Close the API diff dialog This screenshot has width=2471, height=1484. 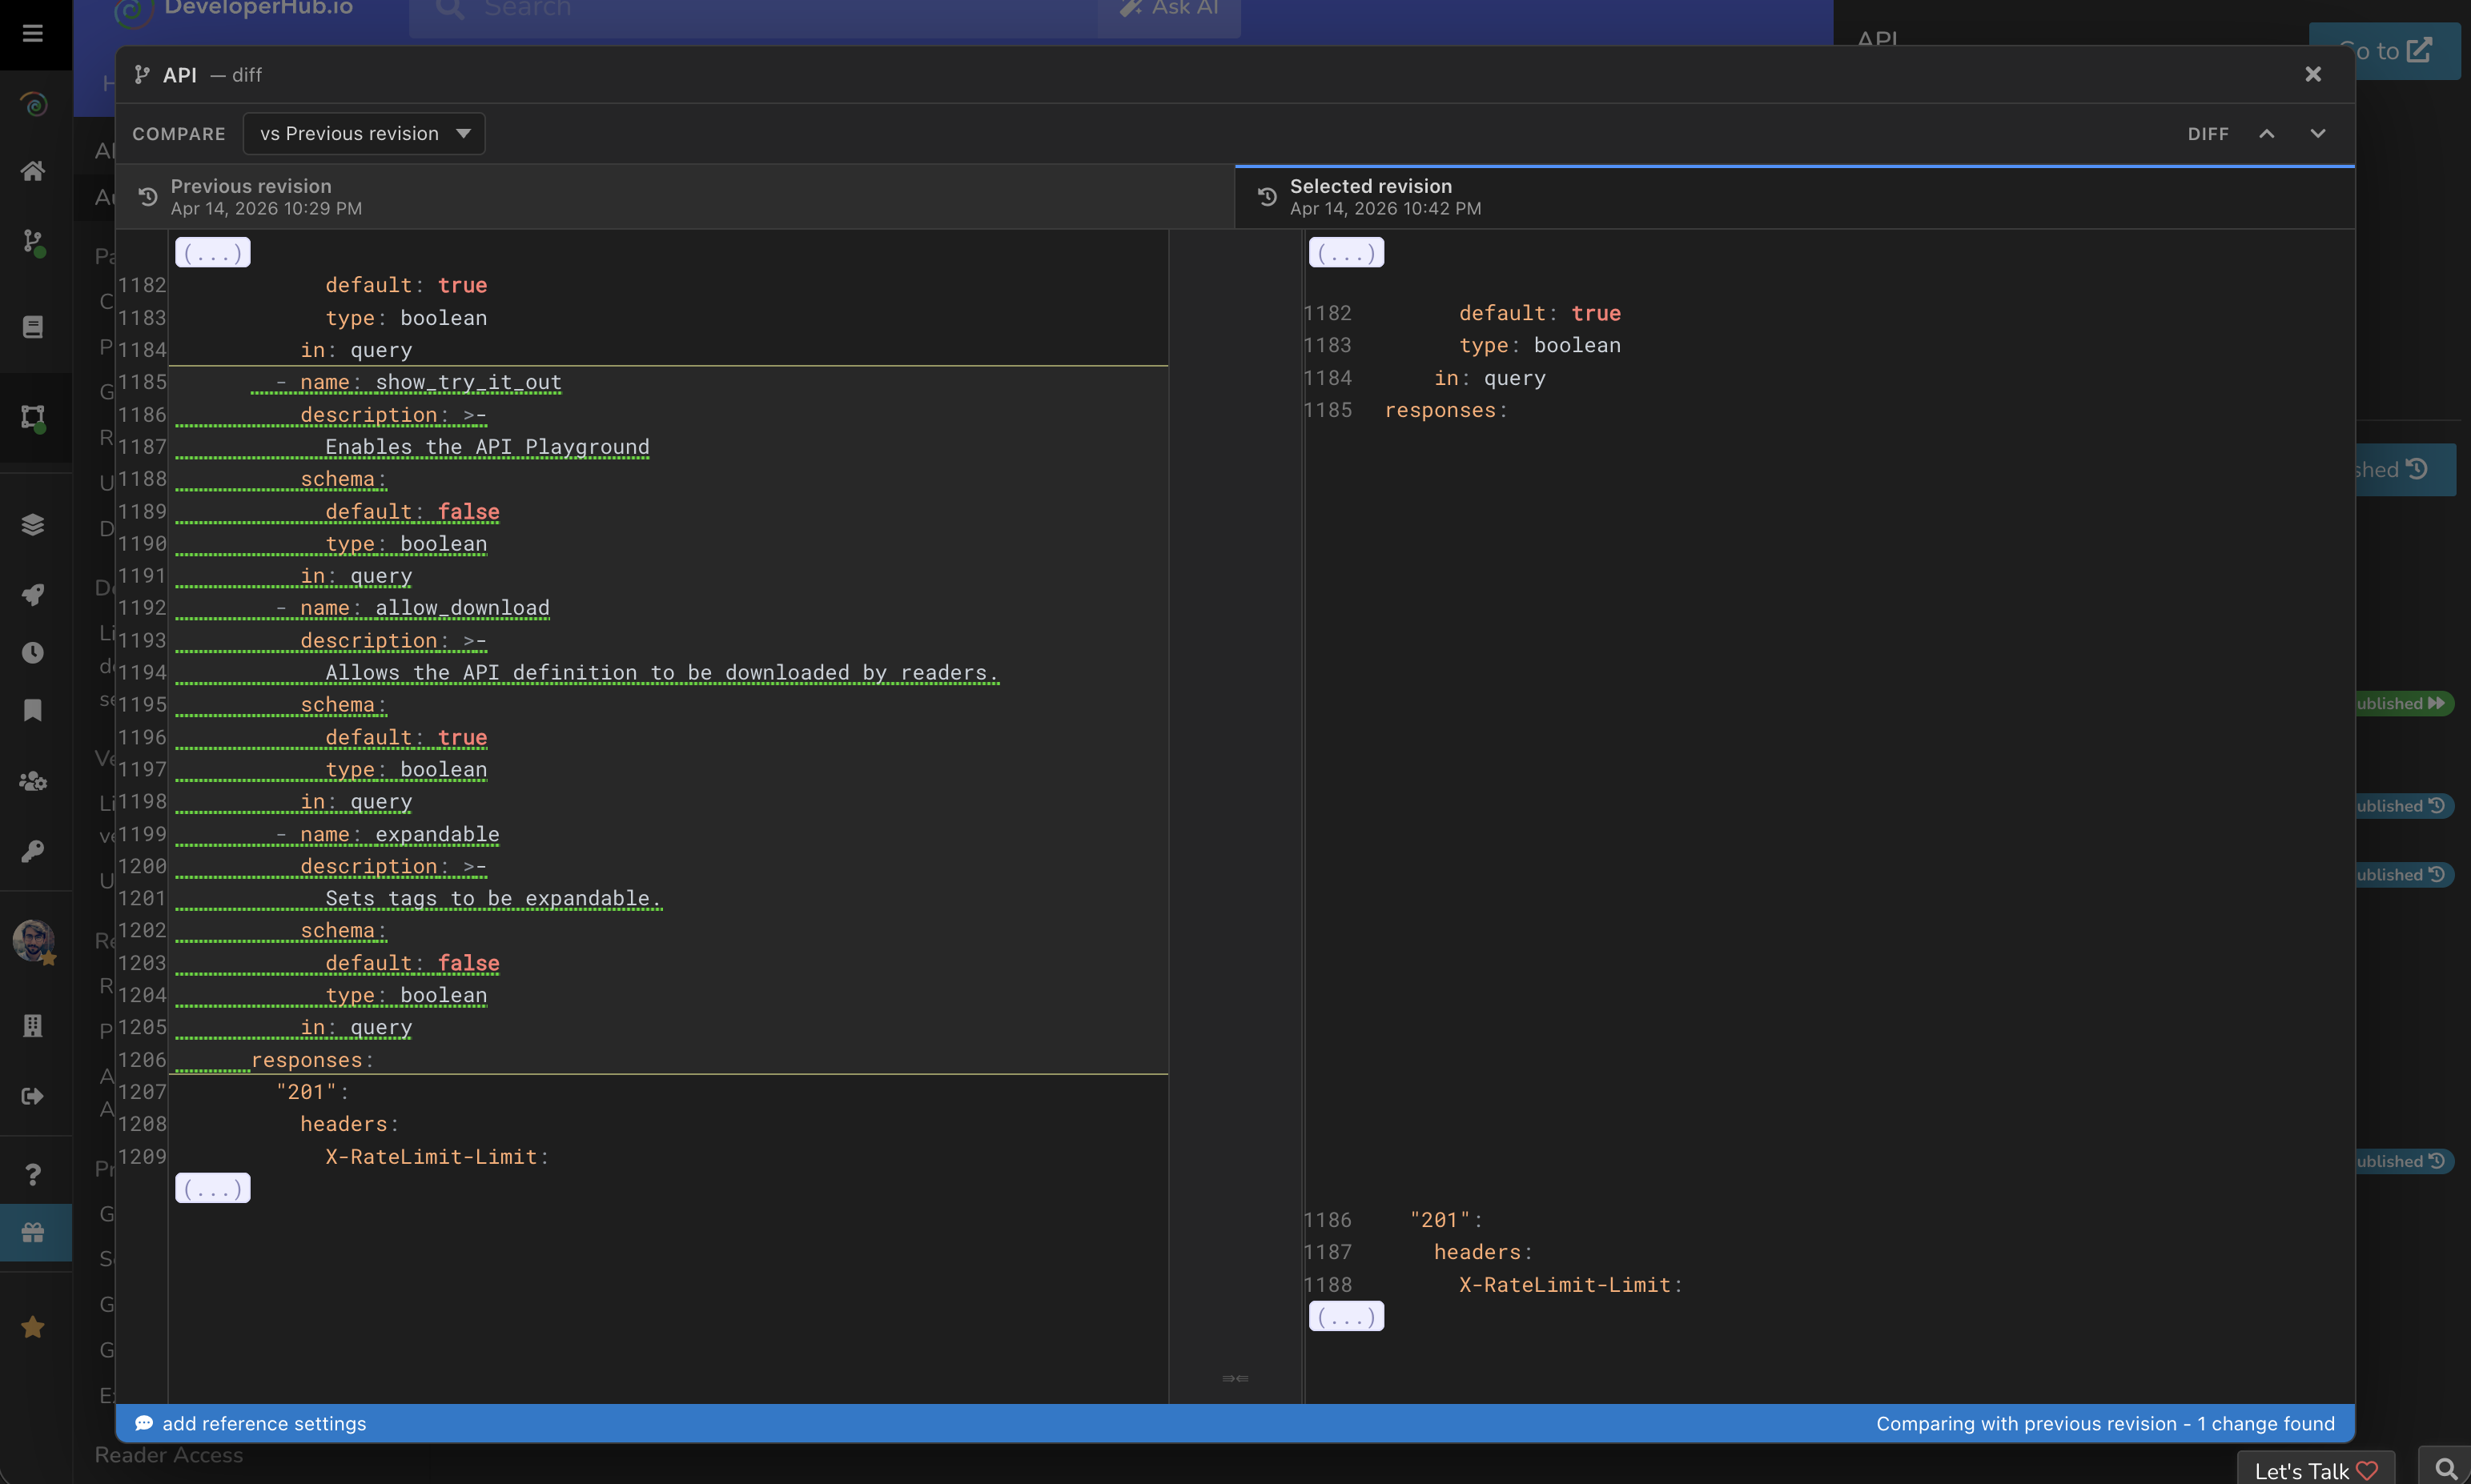2313,74
